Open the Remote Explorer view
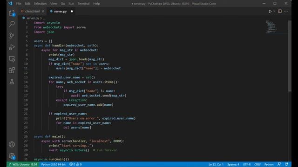Screen dimensions: 298x167 tap(12, 59)
